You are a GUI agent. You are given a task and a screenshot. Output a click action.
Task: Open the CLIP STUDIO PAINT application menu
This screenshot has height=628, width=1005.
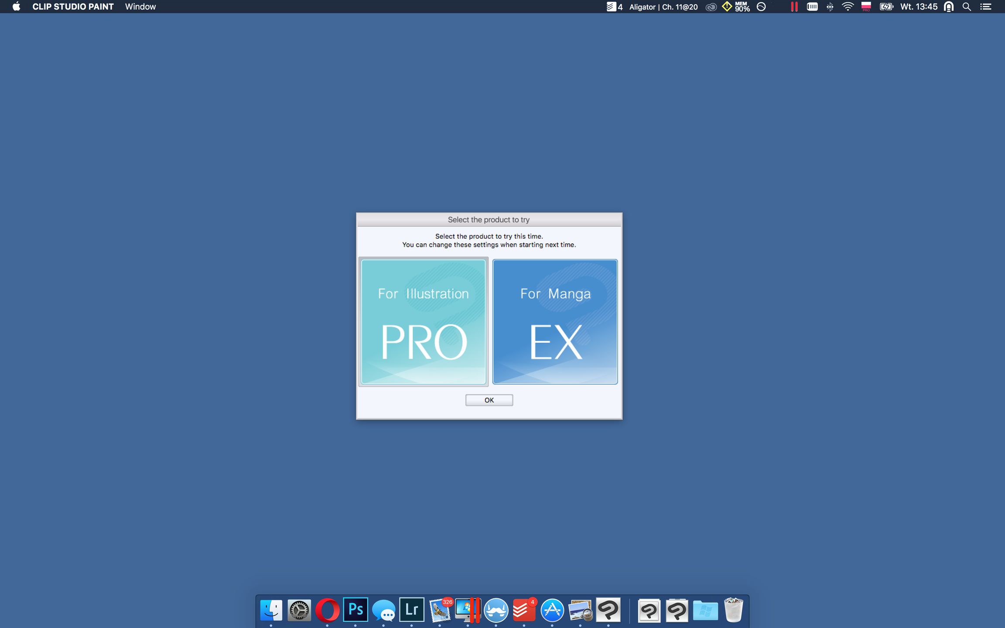(x=72, y=7)
